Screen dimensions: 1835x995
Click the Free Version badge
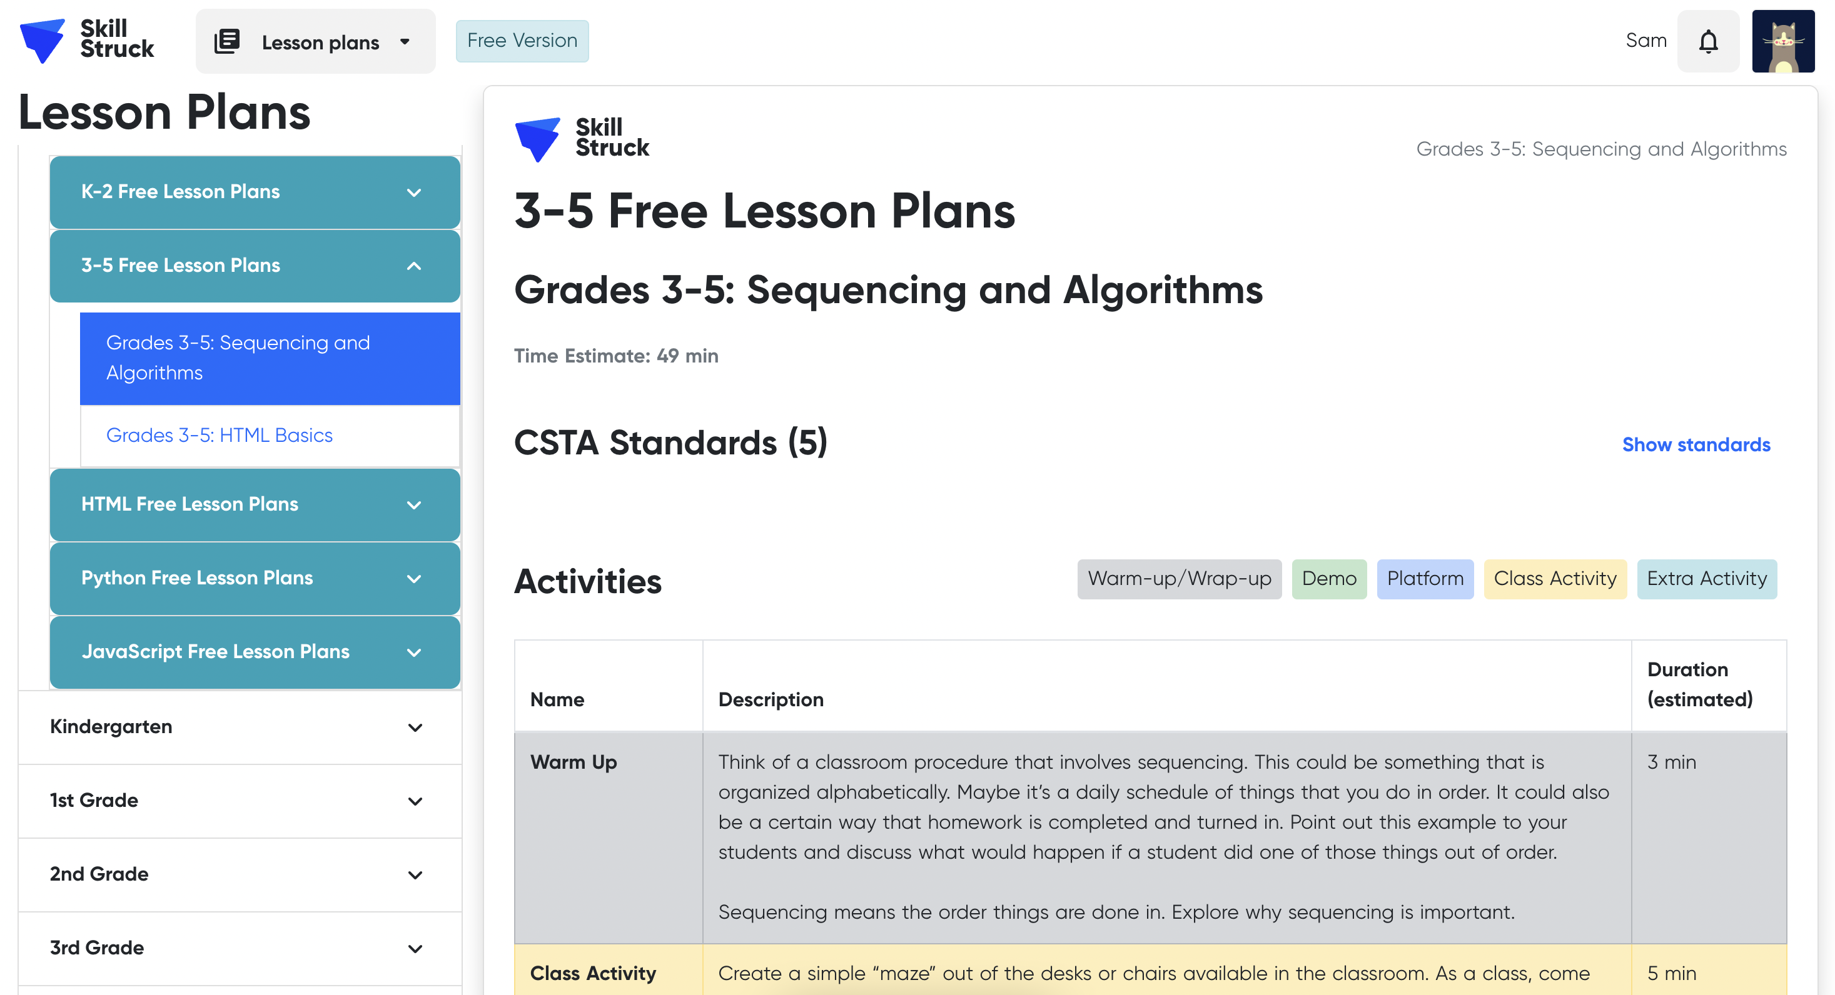522,41
